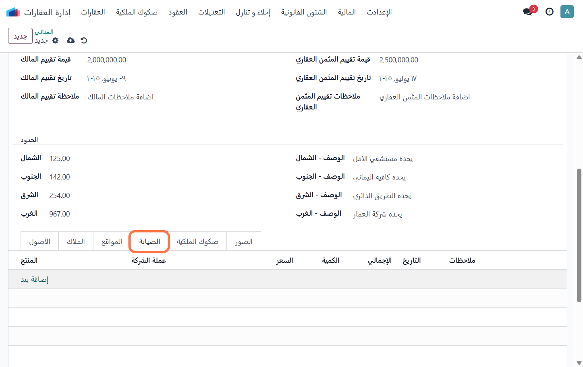Open the الشئون القانونية menu
Screen dimensions: 583x367
[x=304, y=12]
